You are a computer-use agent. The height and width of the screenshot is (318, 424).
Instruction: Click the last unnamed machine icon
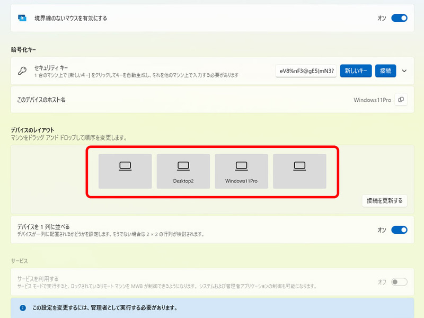(299, 171)
